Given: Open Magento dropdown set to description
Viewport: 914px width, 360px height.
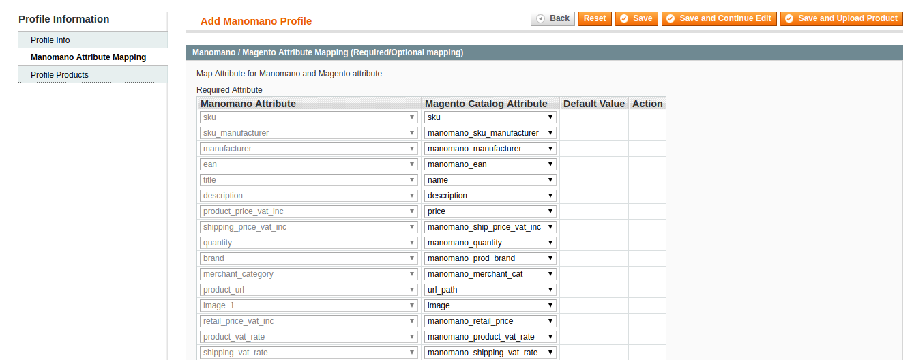Looking at the screenshot, I should (490, 196).
